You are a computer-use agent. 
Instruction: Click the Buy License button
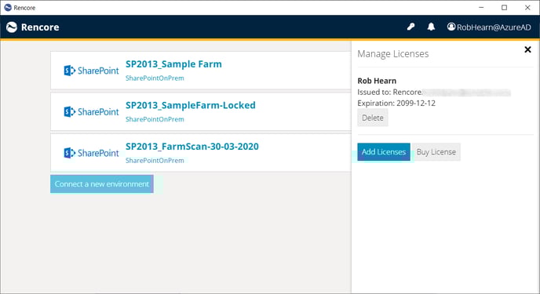436,152
